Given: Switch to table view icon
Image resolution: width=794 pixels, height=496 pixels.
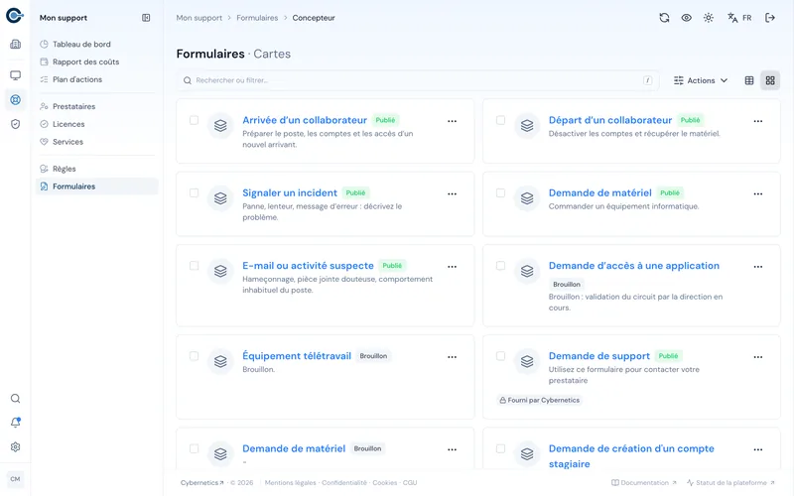Looking at the screenshot, I should coord(749,80).
